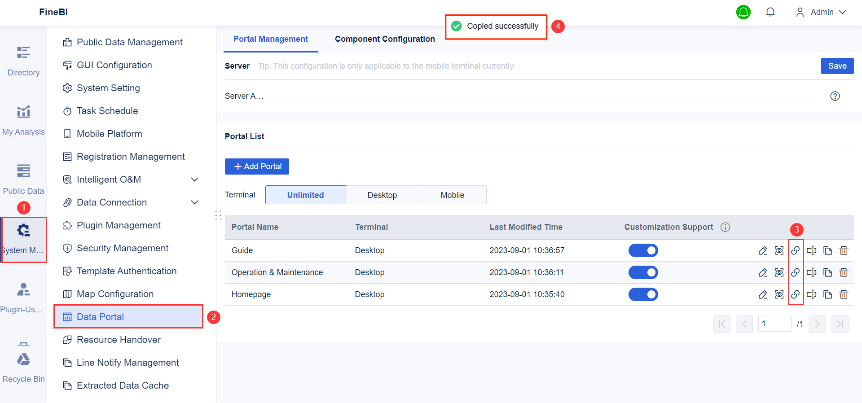Image resolution: width=862 pixels, height=403 pixels.
Task: Select the Desktop terminal filter
Action: pos(382,195)
